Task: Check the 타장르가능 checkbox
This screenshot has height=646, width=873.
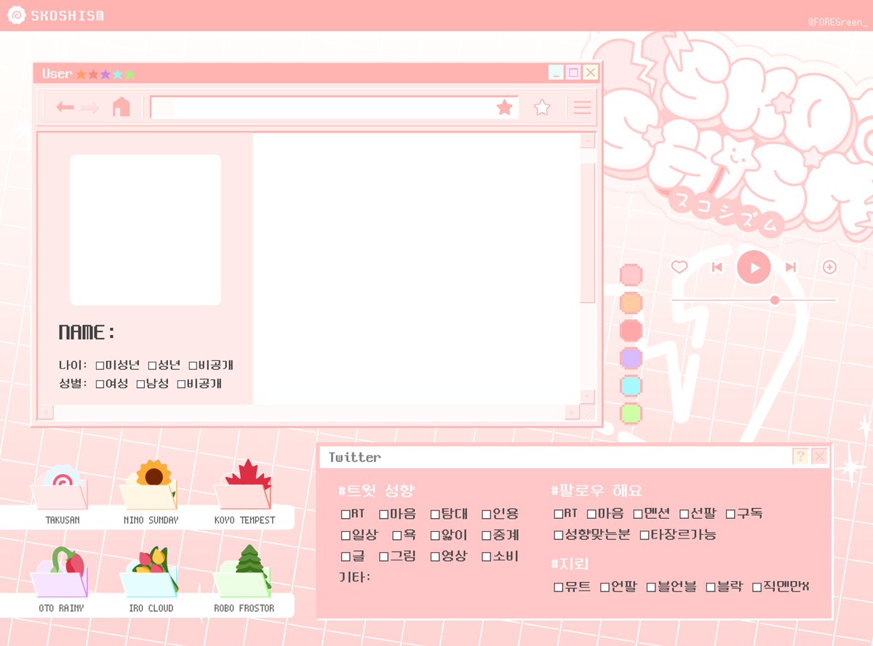Action: click(x=645, y=535)
